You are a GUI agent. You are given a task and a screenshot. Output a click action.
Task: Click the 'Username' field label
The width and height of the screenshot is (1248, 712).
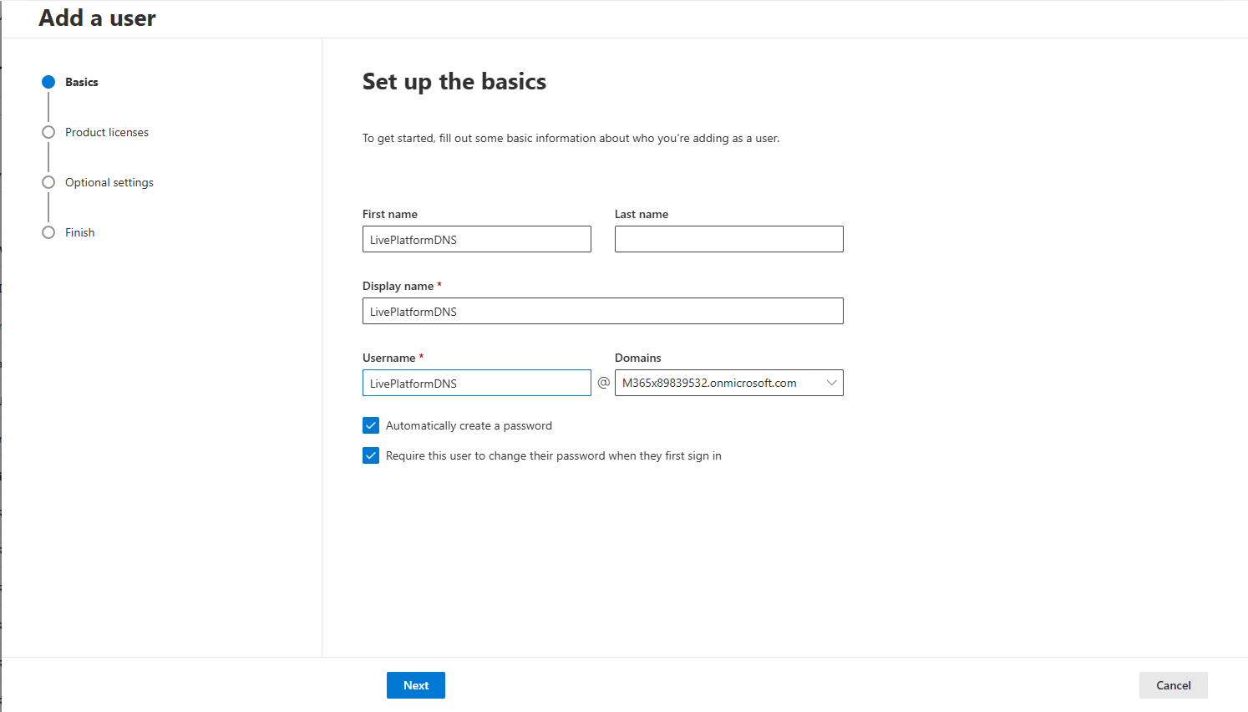(x=388, y=358)
